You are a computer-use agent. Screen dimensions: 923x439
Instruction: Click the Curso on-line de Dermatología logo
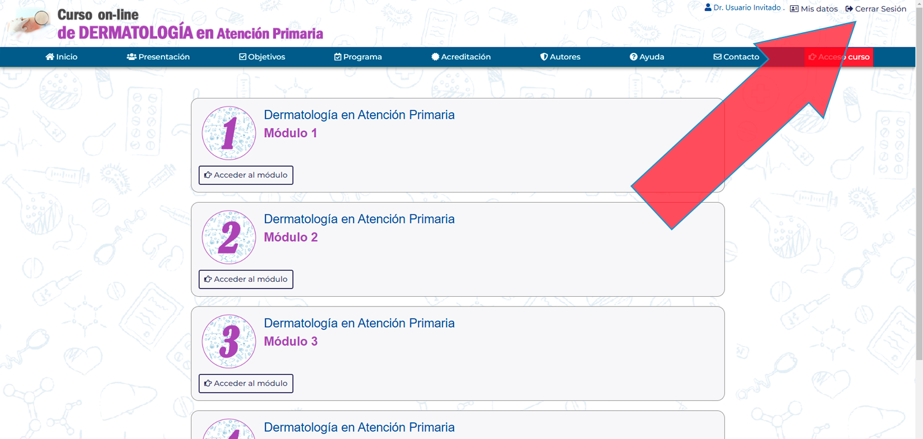click(x=168, y=24)
